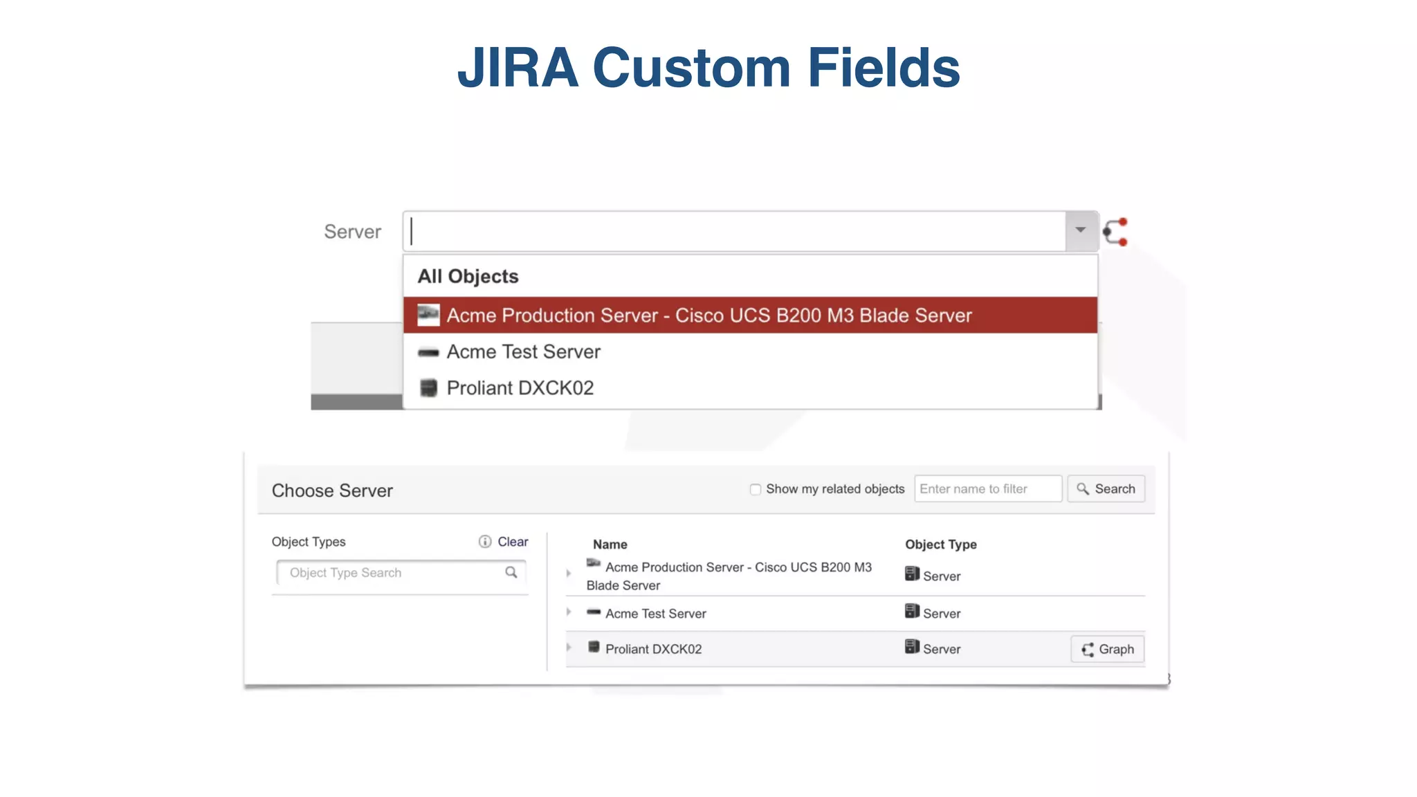This screenshot has width=1417, height=797.
Task: Click the Proliant DXCK02 icon in table
Action: [594, 647]
